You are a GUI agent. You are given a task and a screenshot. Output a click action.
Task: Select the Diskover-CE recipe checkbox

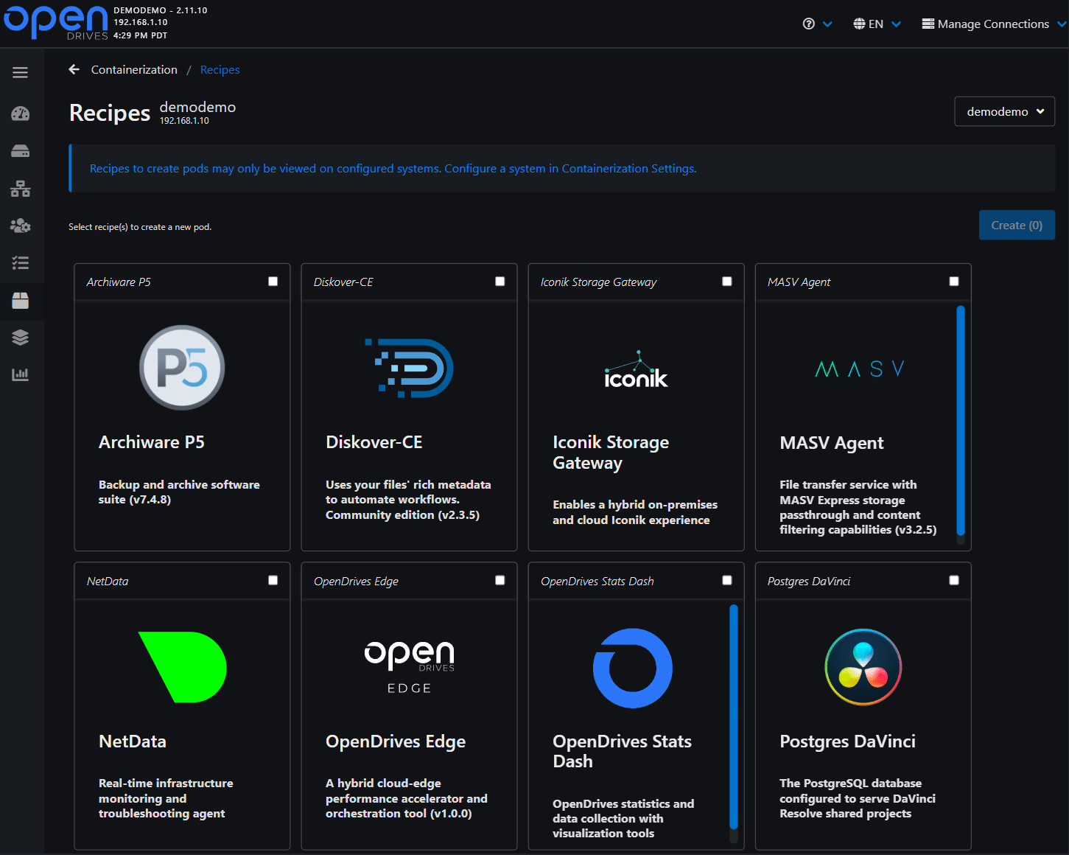pyautogui.click(x=500, y=282)
